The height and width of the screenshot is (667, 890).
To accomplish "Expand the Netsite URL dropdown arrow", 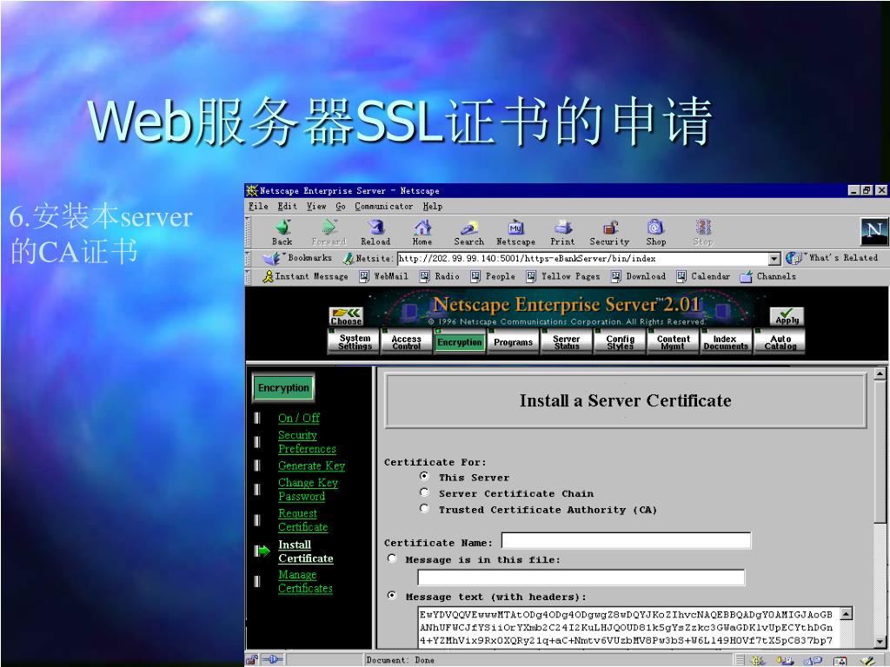I will (x=774, y=259).
